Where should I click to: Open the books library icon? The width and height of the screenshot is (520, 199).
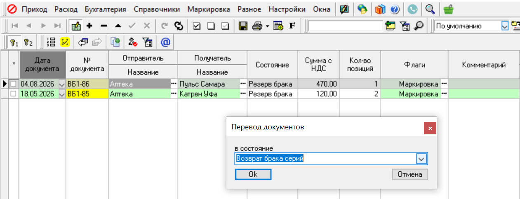click(x=380, y=9)
